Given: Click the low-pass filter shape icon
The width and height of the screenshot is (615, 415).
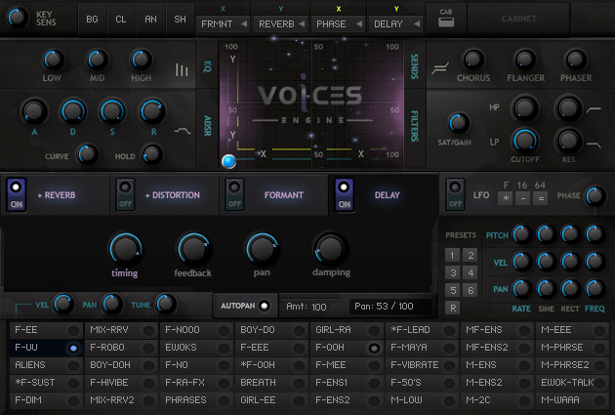Looking at the screenshot, I should pos(594,145).
